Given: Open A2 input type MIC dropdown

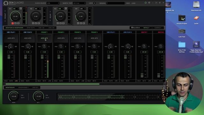Looking at the screenshot, I should 38,9.
